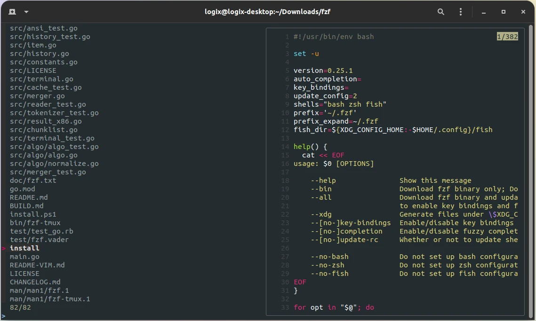The width and height of the screenshot is (536, 321).
Task: Expand the new tab dropdown arrow
Action: 26,12
